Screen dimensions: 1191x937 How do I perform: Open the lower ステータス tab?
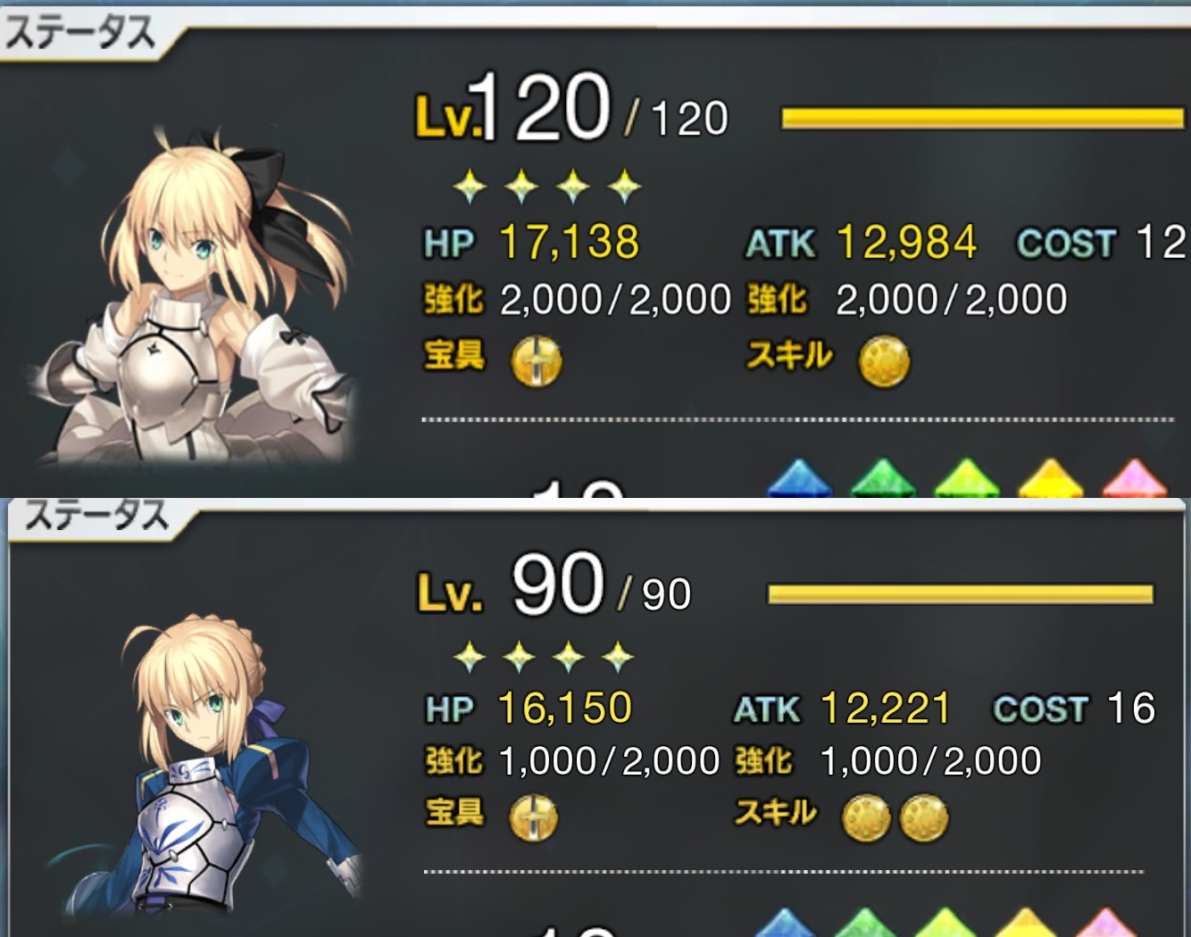point(96,518)
